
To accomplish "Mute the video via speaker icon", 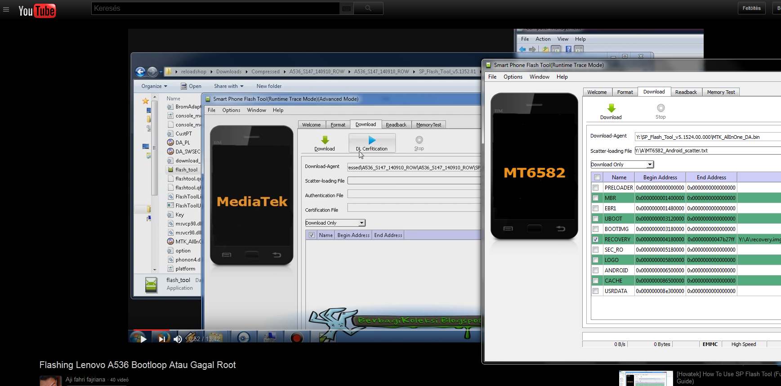I will point(178,339).
